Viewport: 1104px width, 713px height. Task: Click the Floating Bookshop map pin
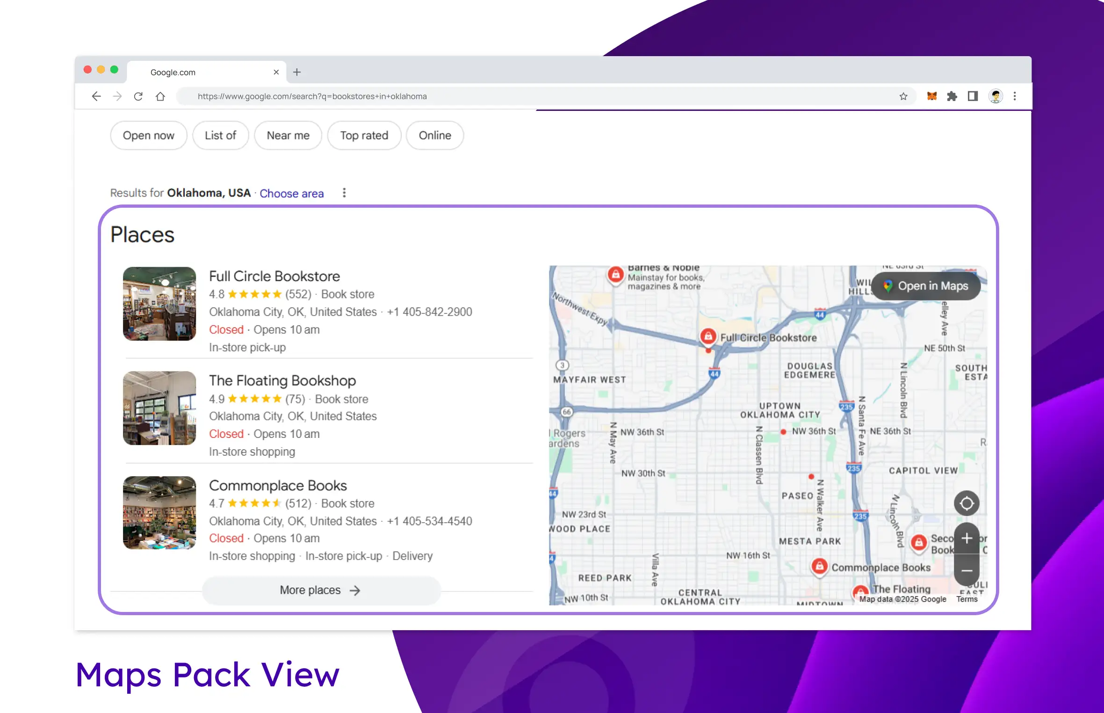[861, 592]
